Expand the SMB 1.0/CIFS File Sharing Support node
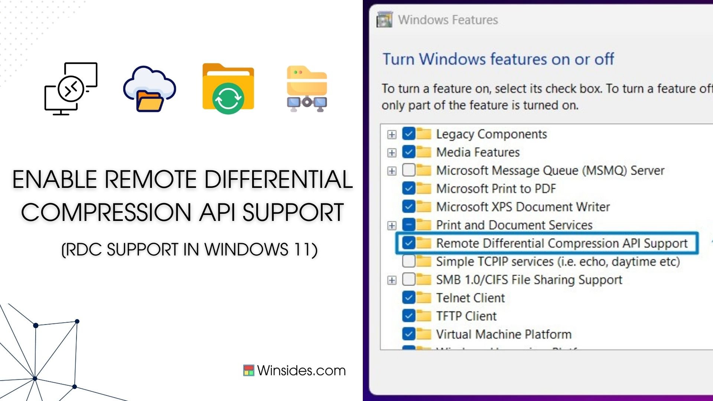 point(392,280)
